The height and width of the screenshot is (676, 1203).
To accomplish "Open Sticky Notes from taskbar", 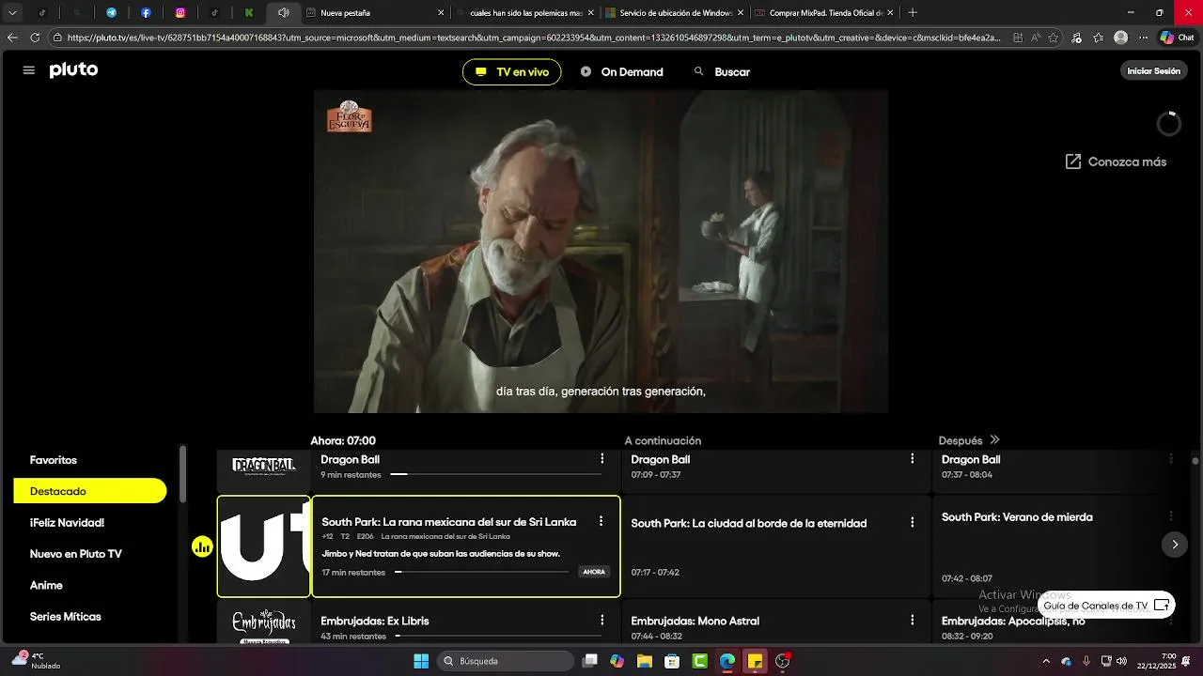I will pos(755,661).
